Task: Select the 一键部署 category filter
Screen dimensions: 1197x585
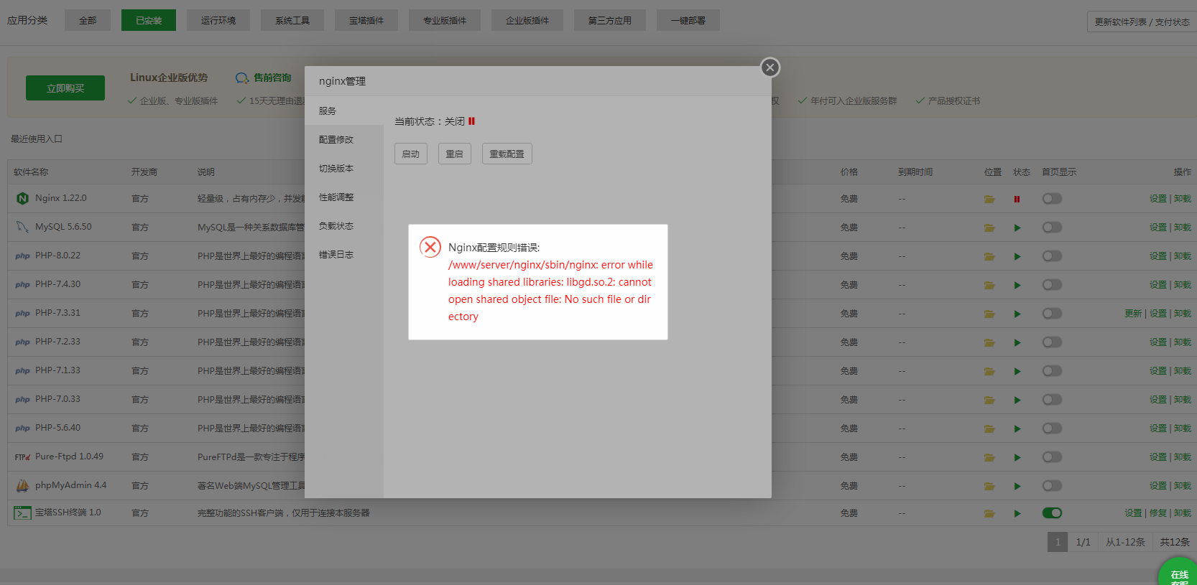Action: (688, 20)
